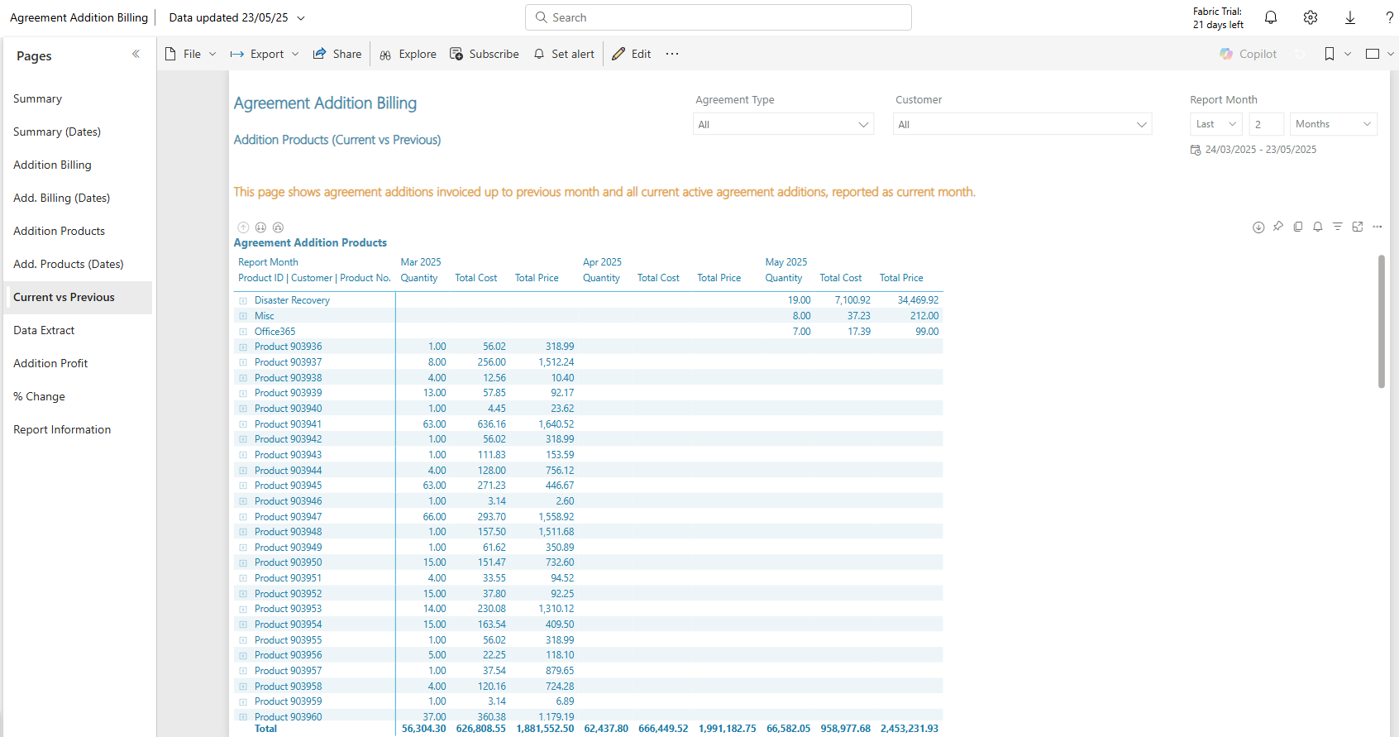Expand Product 903936 row

click(x=243, y=347)
